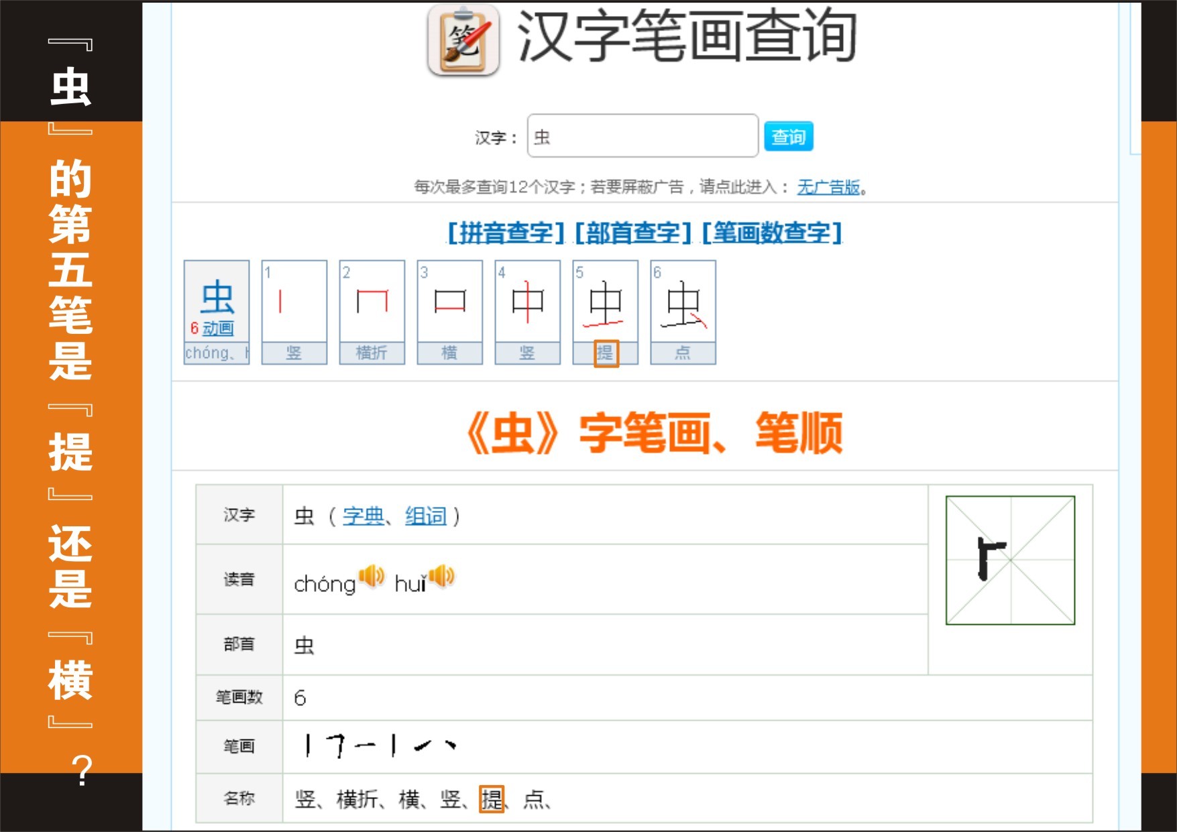
Task: Switch to 拼音查字 lookup
Action: pyautogui.click(x=506, y=233)
